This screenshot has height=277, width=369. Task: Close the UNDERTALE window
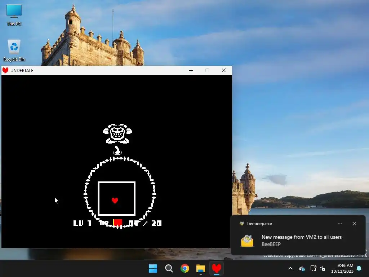pyautogui.click(x=223, y=70)
